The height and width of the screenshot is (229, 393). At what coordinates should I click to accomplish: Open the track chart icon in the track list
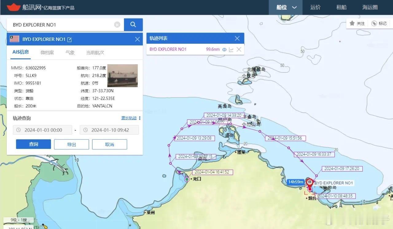pyautogui.click(x=231, y=49)
